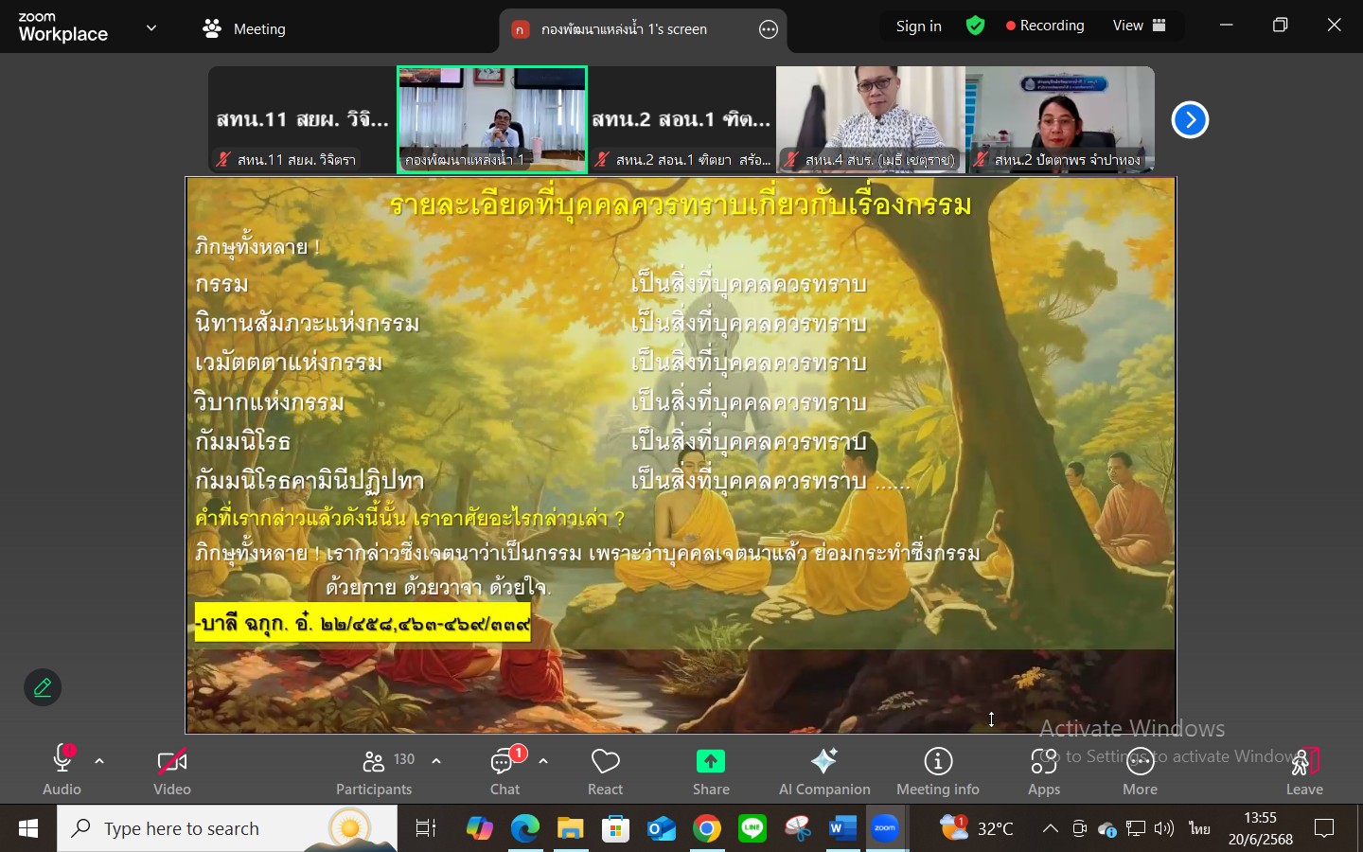Open File Explorer from taskbar
The width and height of the screenshot is (1363, 852).
(x=571, y=829)
